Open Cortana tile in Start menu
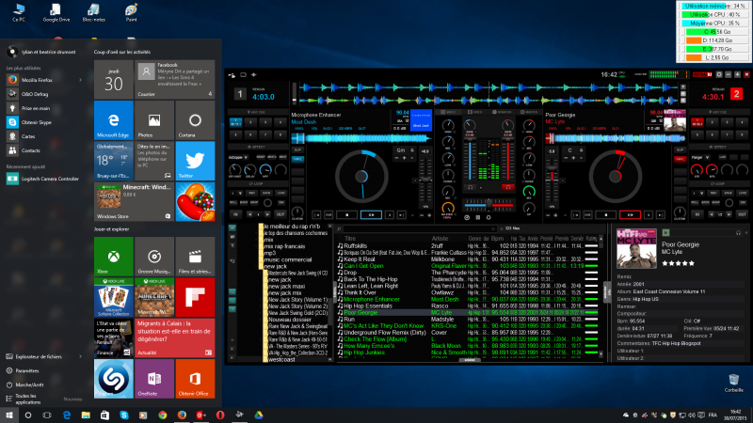The height and width of the screenshot is (423, 753). point(195,121)
